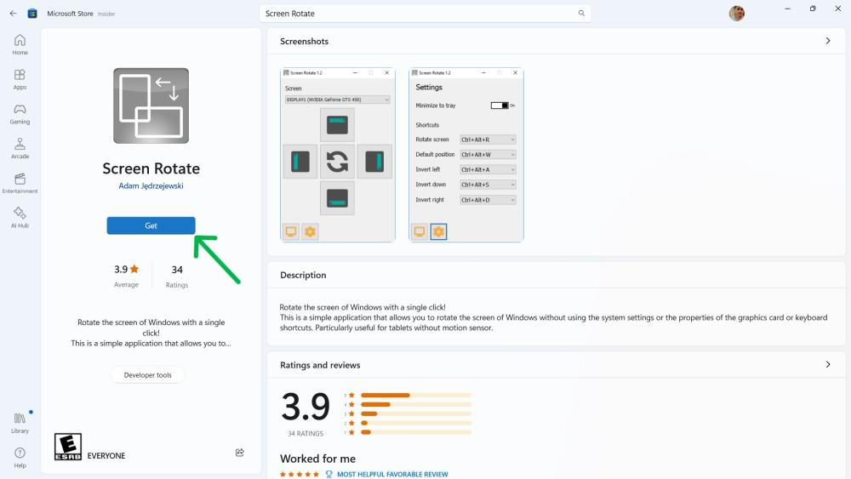Click the 5 star rating bar
851x479 pixels.
[x=416, y=395]
